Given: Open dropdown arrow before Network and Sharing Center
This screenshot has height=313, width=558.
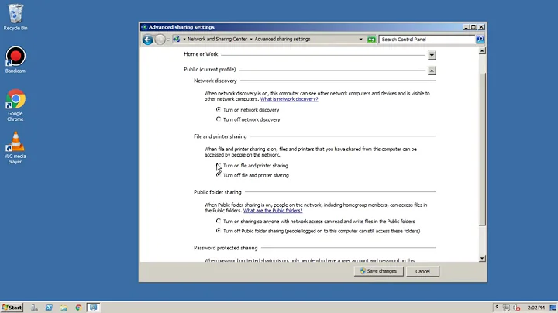Looking at the screenshot, I should point(184,39).
